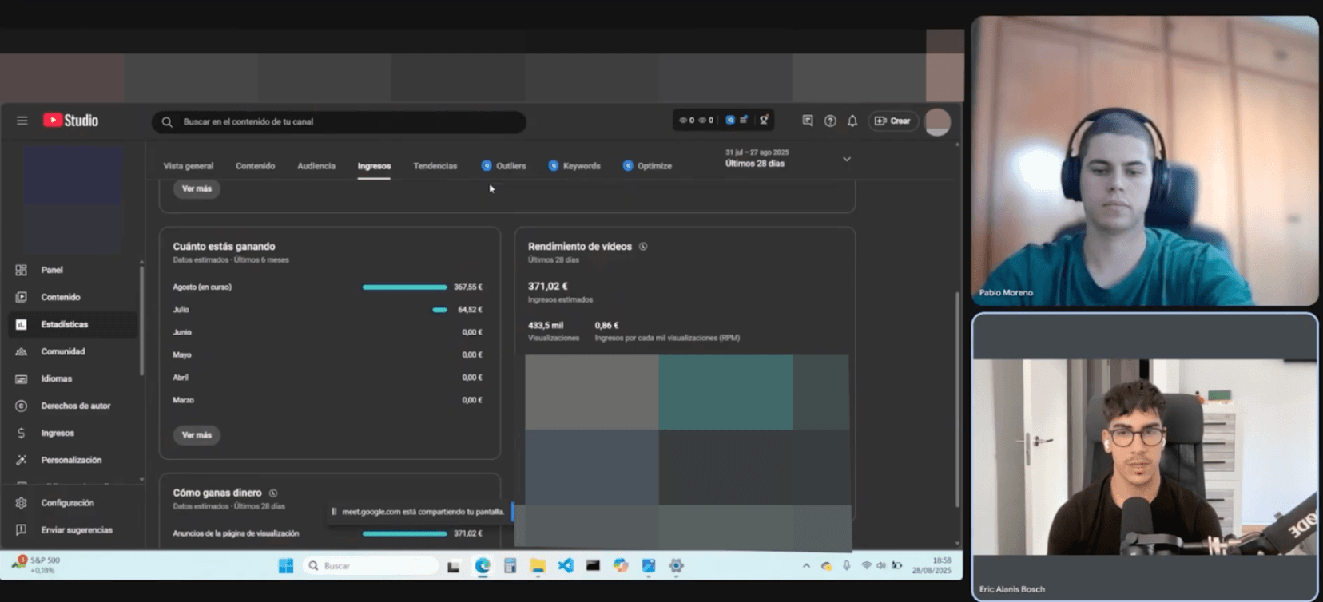Open the hamburger menu beside YouTube Studio logo
The width and height of the screenshot is (1323, 602).
[22, 121]
